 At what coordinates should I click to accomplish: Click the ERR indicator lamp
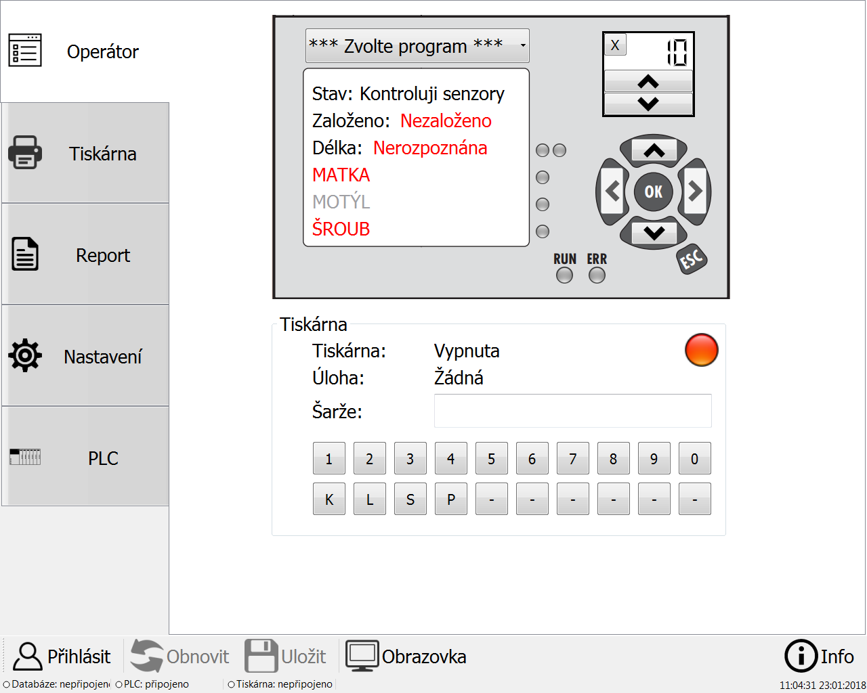click(597, 275)
